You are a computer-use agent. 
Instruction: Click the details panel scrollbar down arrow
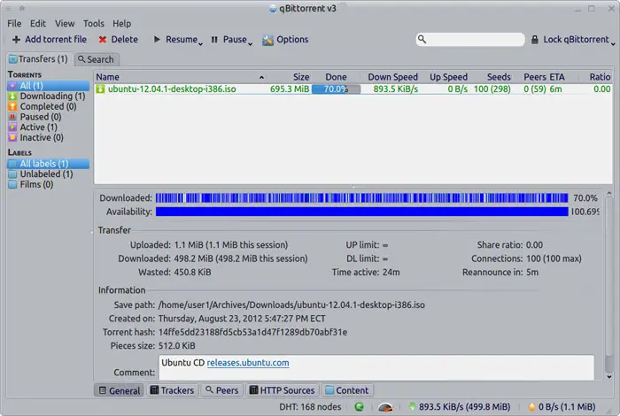coord(609,376)
